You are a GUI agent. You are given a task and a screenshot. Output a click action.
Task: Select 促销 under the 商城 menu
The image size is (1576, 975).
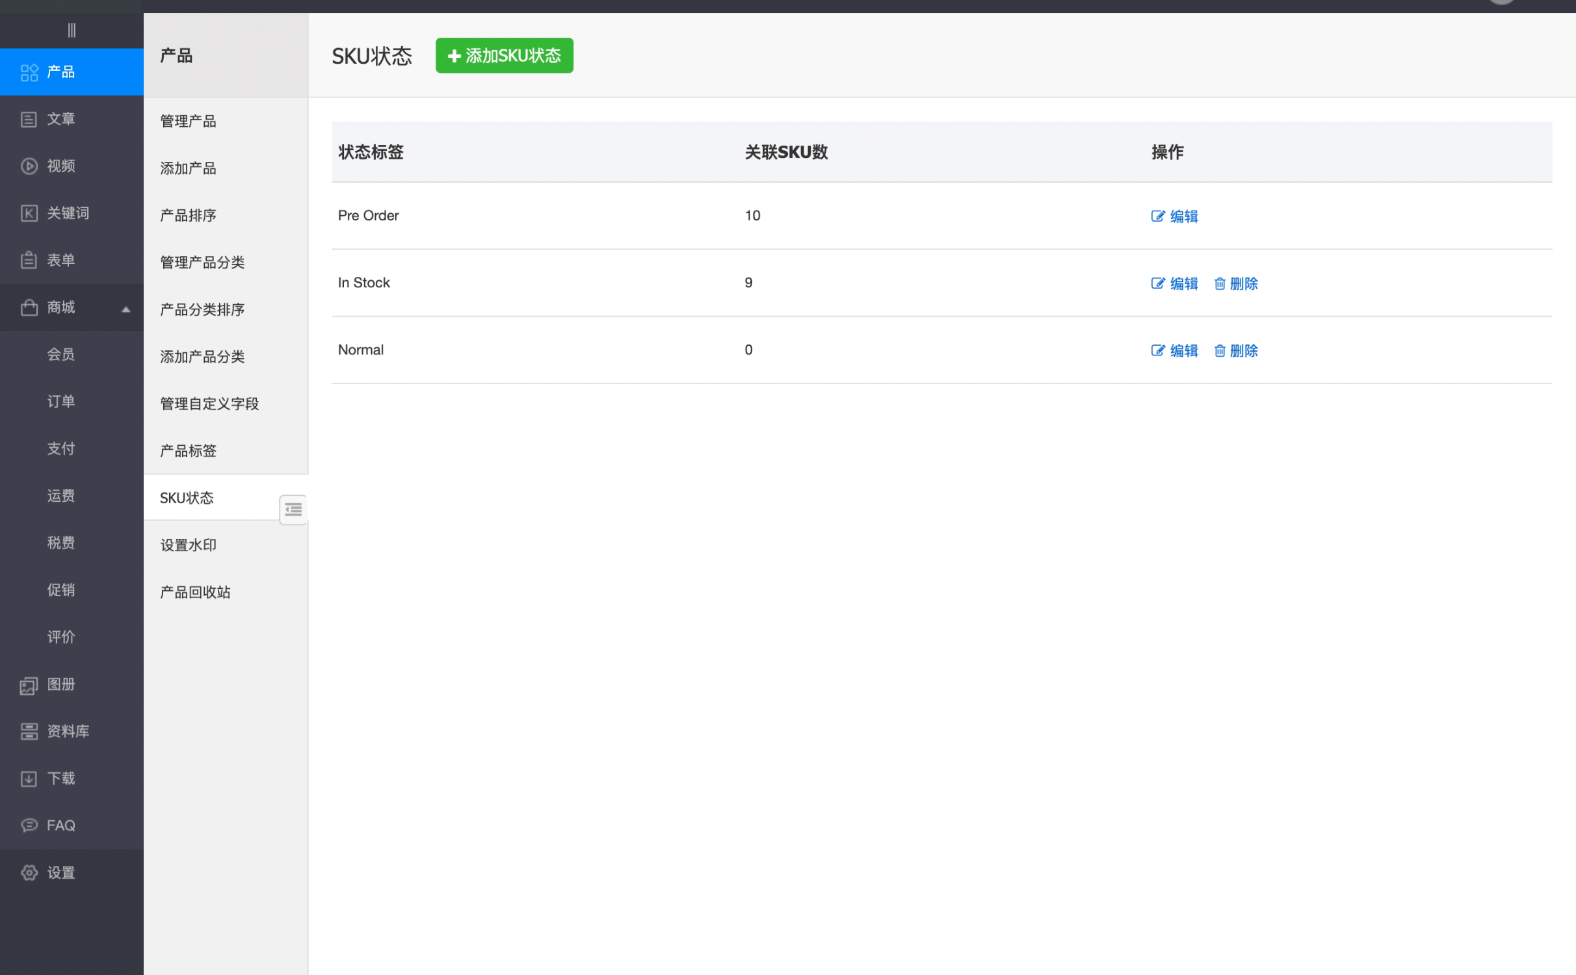[60, 590]
